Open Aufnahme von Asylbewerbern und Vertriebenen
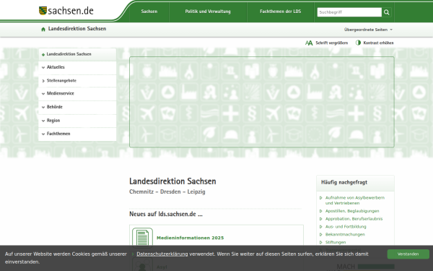Screen dimensions: 433x271 [x=355, y=200]
